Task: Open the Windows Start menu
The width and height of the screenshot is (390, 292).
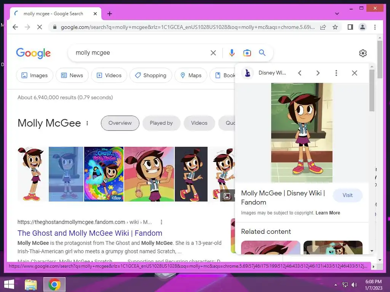Action: 9,284
